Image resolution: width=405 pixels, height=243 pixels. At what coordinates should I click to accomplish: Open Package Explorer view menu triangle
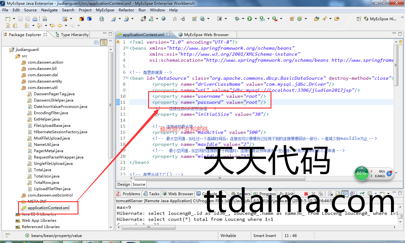tap(110, 41)
